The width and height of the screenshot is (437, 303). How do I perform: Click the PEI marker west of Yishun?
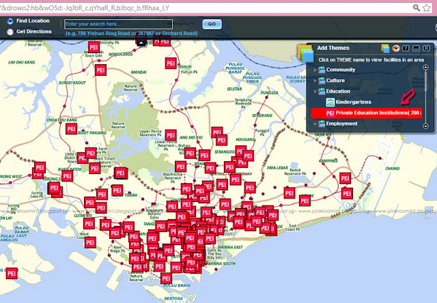[171, 63]
